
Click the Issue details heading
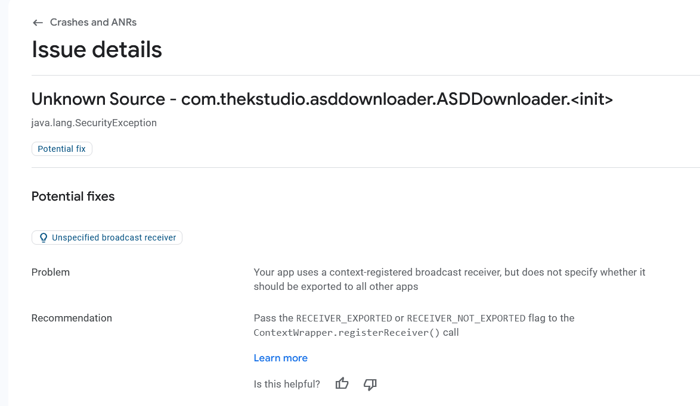coord(97,49)
